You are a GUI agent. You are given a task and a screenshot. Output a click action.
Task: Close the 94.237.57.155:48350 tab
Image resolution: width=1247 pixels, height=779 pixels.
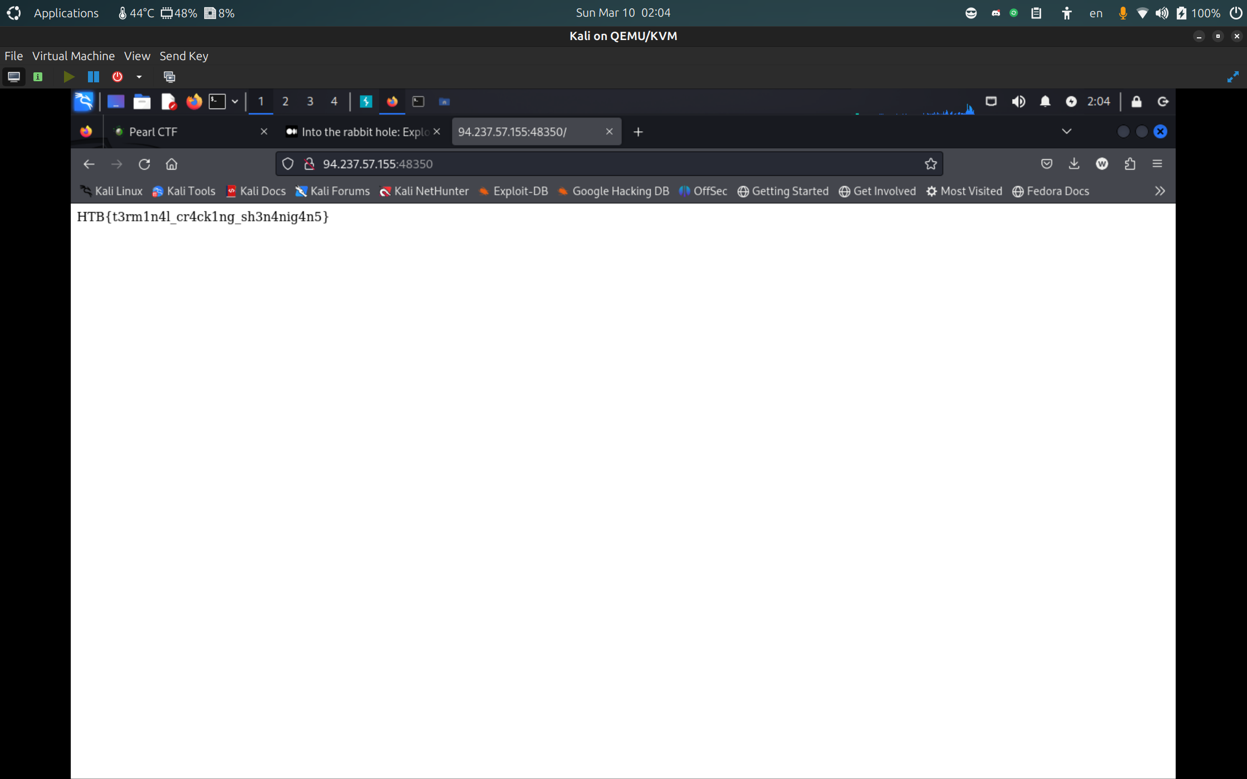(609, 132)
